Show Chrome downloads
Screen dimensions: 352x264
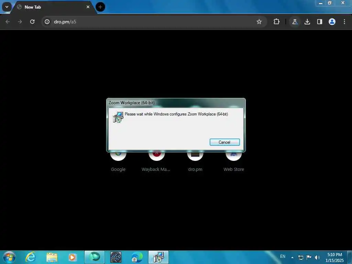(x=307, y=22)
